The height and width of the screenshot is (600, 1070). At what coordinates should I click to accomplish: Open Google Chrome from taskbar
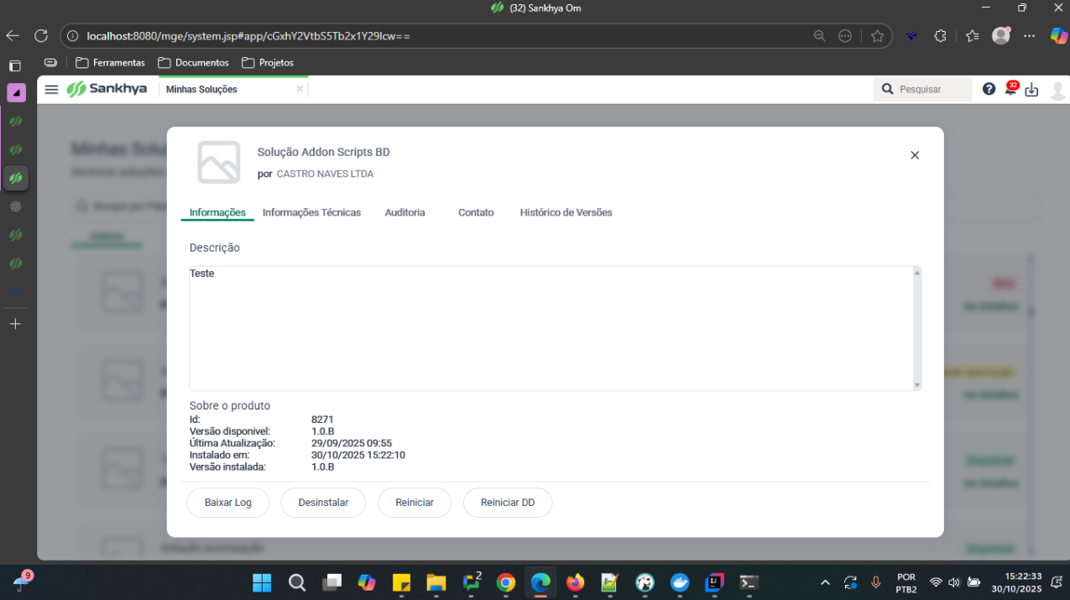505,582
